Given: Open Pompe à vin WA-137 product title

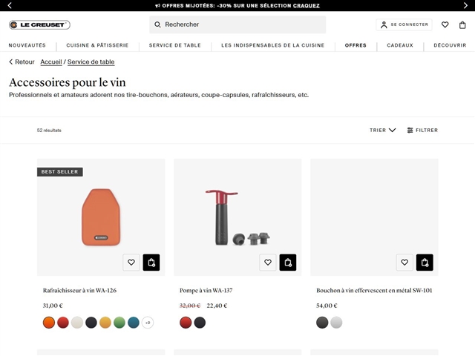Looking at the screenshot, I should 206,290.
